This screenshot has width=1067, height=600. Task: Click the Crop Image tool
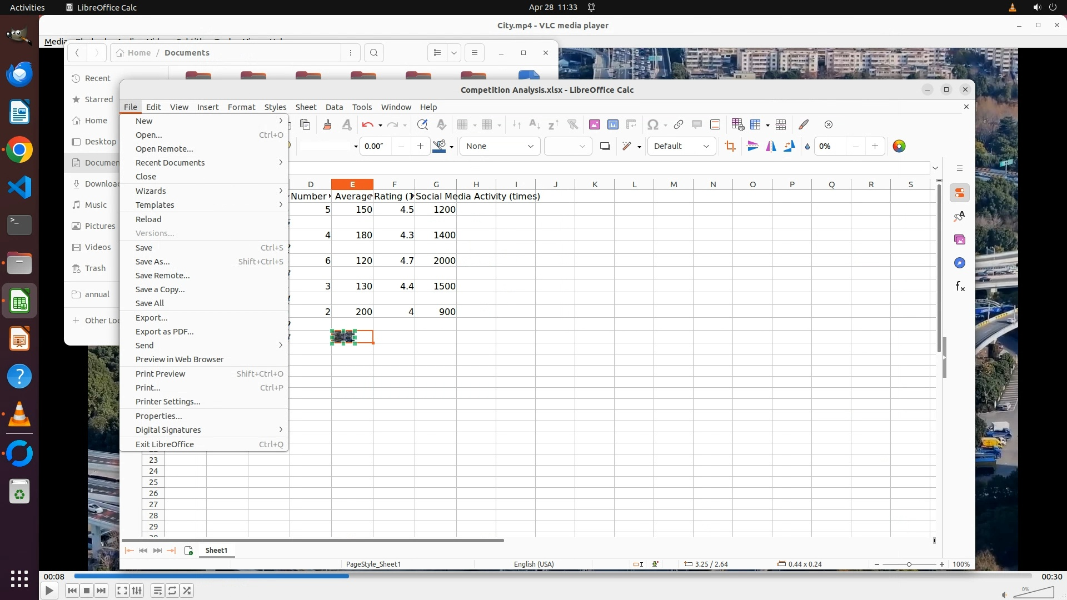tap(730, 146)
